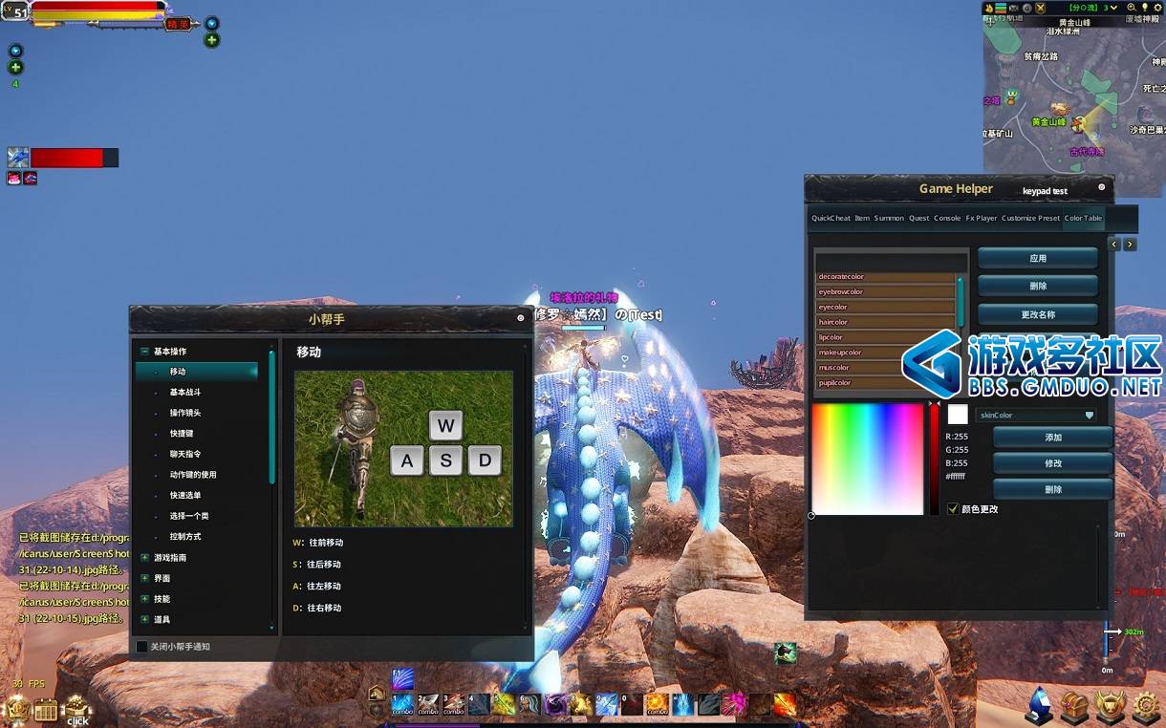Viewport: 1166px width, 728px height.
Task: Toggle the 颜色更改 checkbox
Action: [953, 509]
